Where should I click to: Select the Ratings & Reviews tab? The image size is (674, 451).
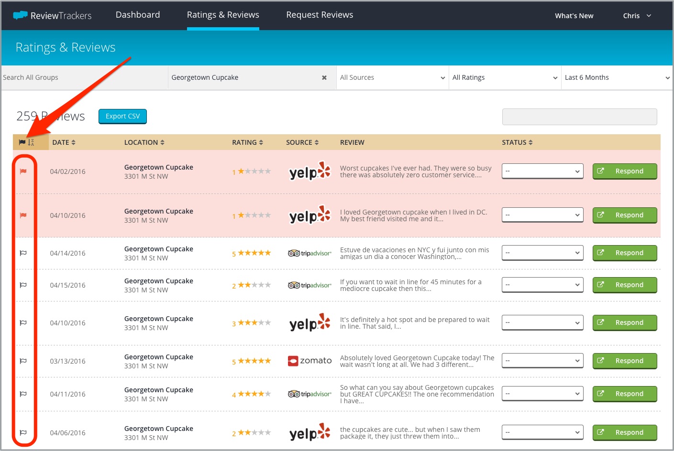[x=223, y=15]
